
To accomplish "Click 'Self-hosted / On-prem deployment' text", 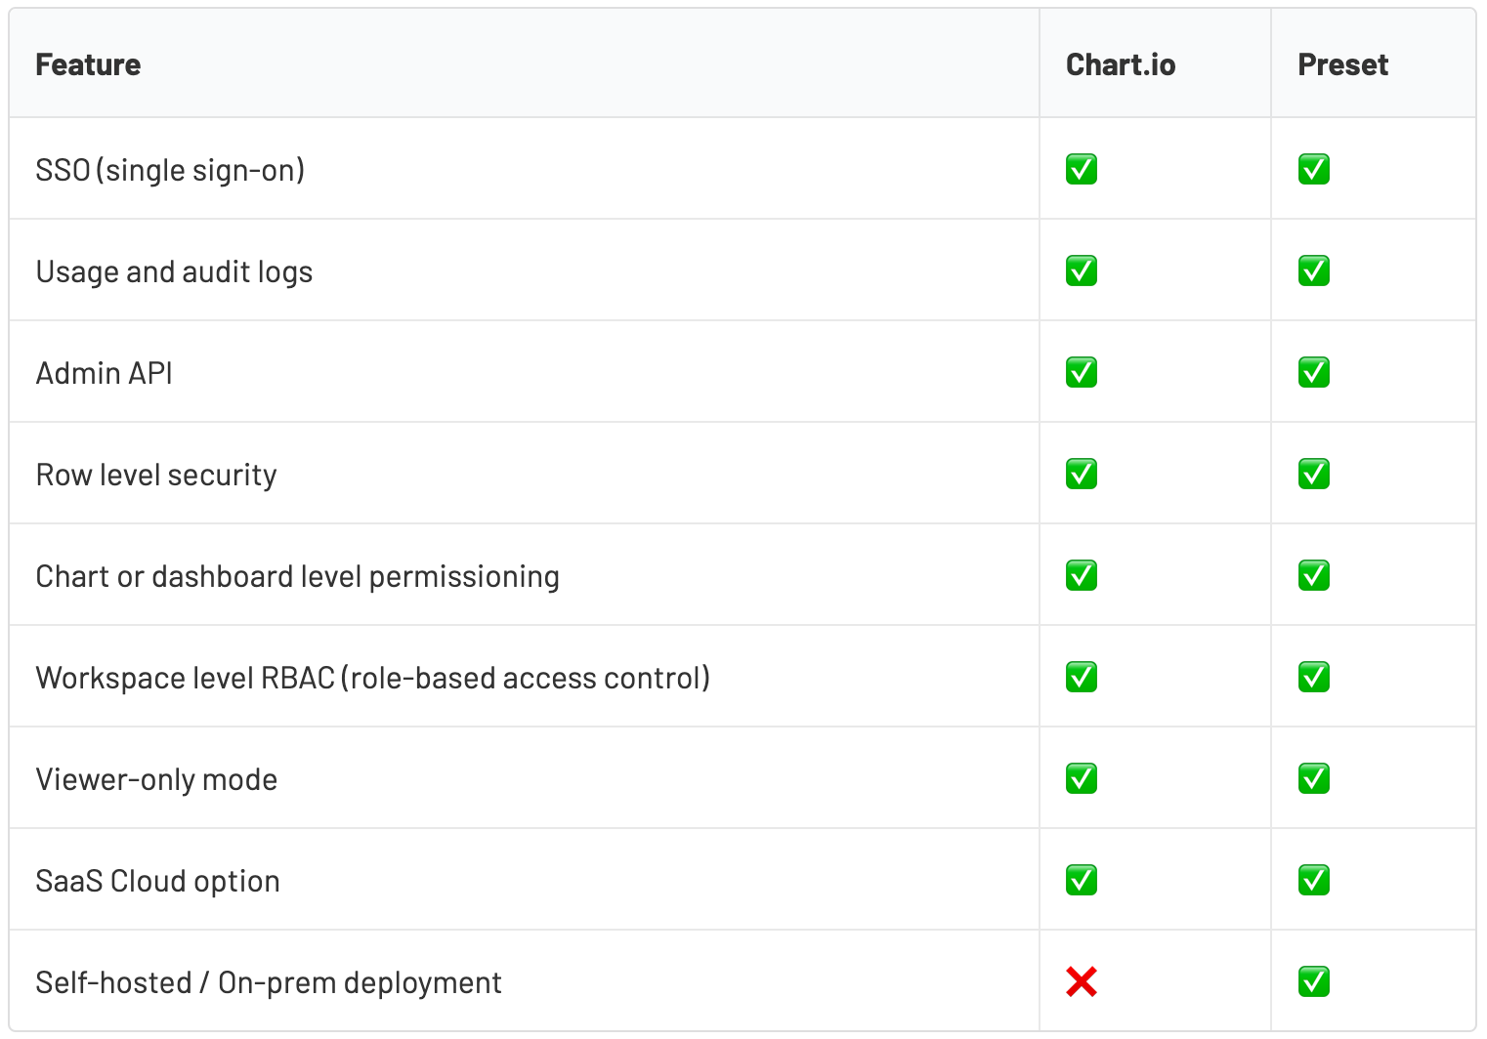I will (x=269, y=982).
